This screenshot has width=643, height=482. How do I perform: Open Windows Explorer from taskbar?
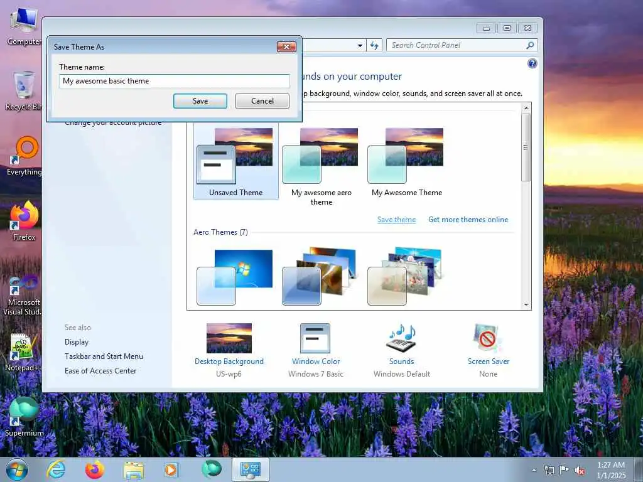click(134, 470)
